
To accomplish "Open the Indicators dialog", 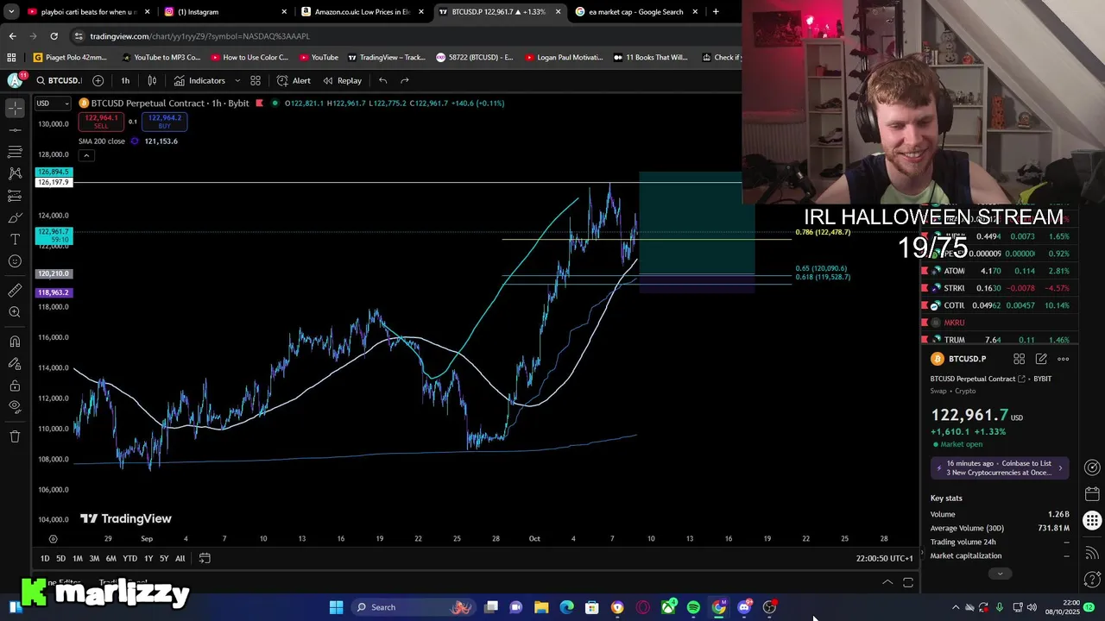I will [199, 80].
